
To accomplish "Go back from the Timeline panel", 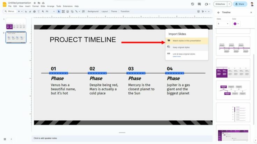I will point(219,12).
